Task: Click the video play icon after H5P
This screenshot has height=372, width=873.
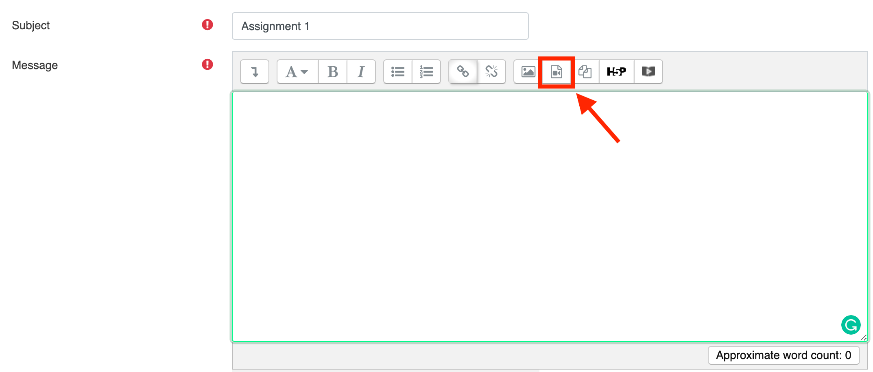Action: 648,72
